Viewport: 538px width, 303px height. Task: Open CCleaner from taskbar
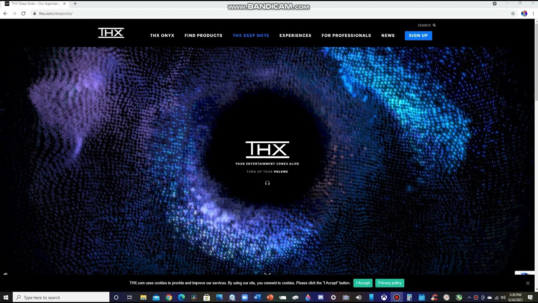[x=434, y=298]
